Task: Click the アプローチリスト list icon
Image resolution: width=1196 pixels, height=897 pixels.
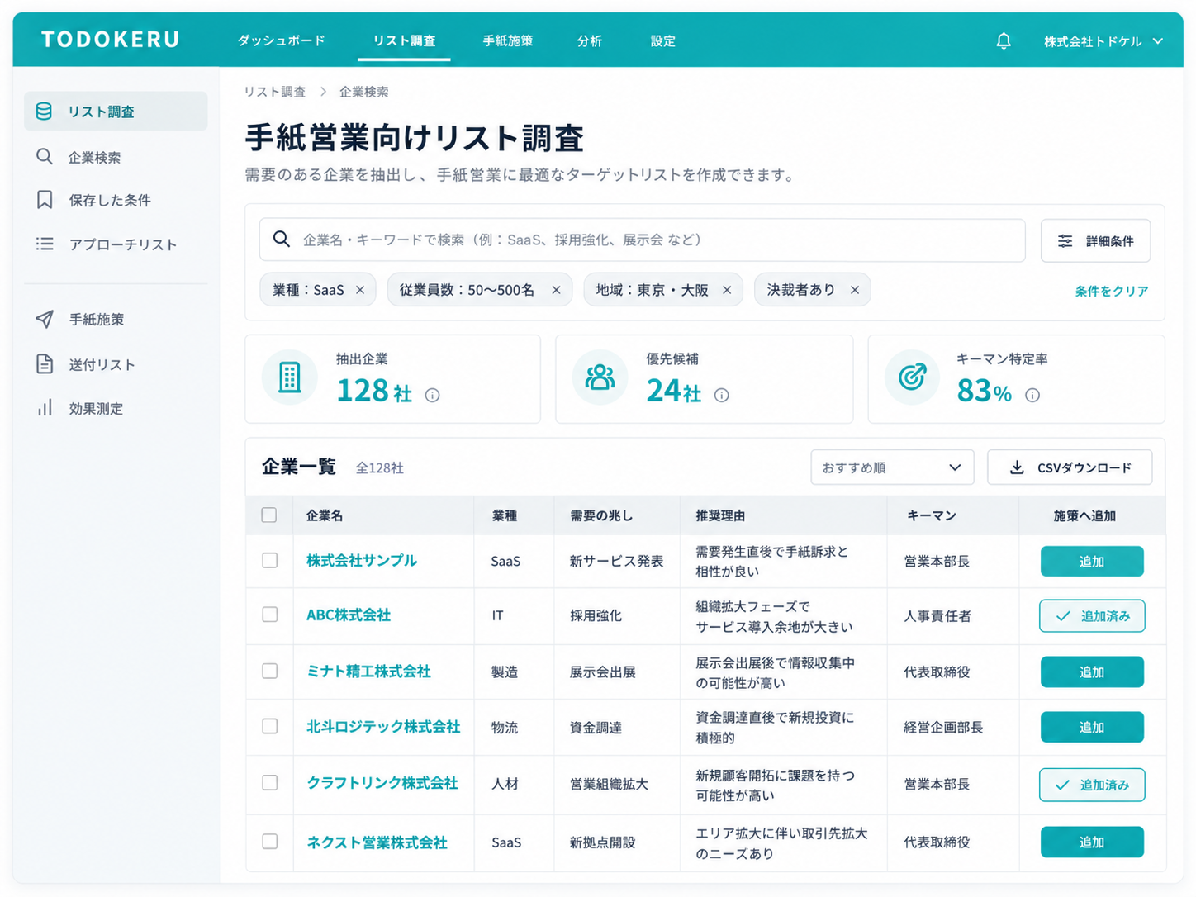Action: (x=45, y=244)
